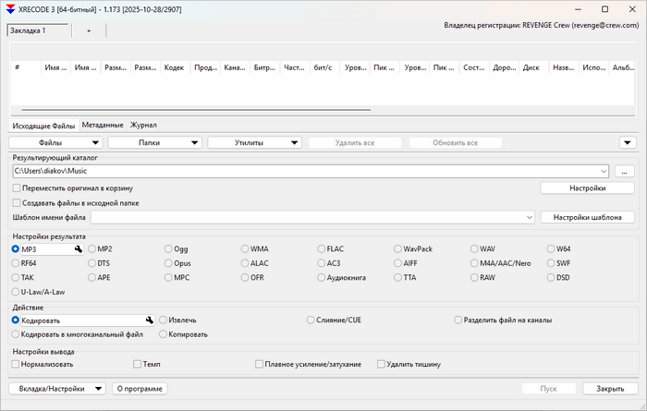Select the Opus output format

[x=168, y=263]
